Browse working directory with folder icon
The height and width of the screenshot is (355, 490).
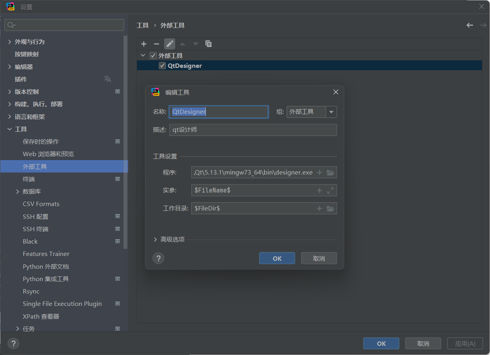pyautogui.click(x=330, y=208)
